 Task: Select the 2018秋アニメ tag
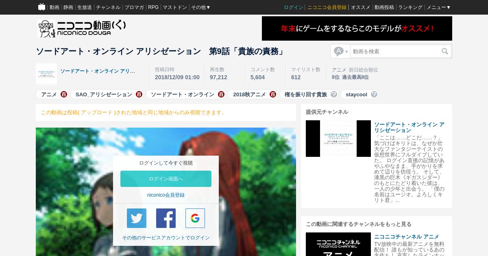point(249,94)
